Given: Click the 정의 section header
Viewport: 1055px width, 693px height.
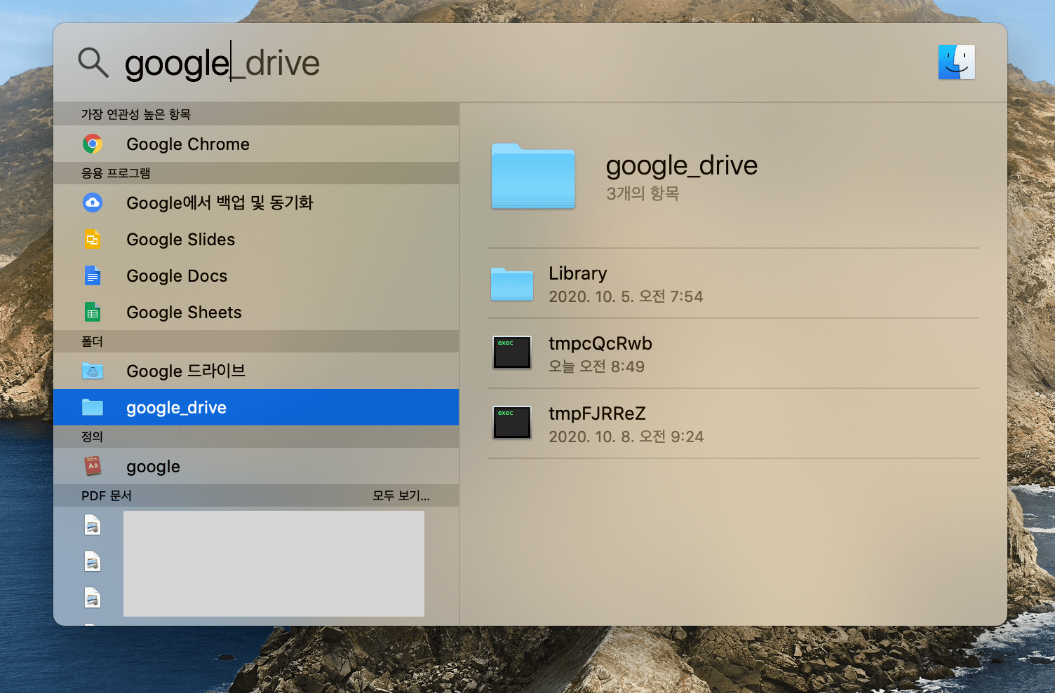Looking at the screenshot, I should [x=92, y=437].
